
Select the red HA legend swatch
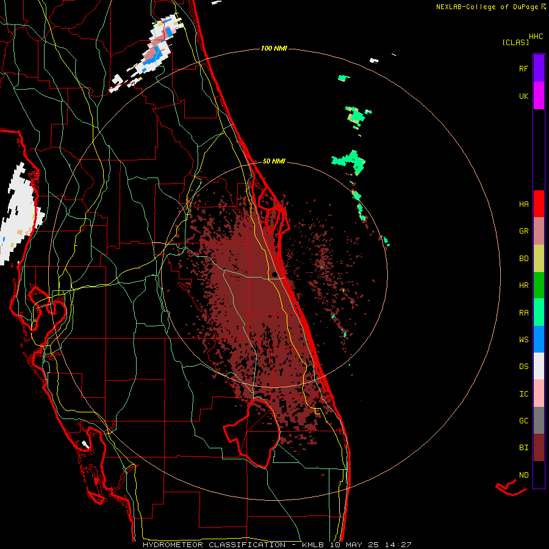coord(539,204)
